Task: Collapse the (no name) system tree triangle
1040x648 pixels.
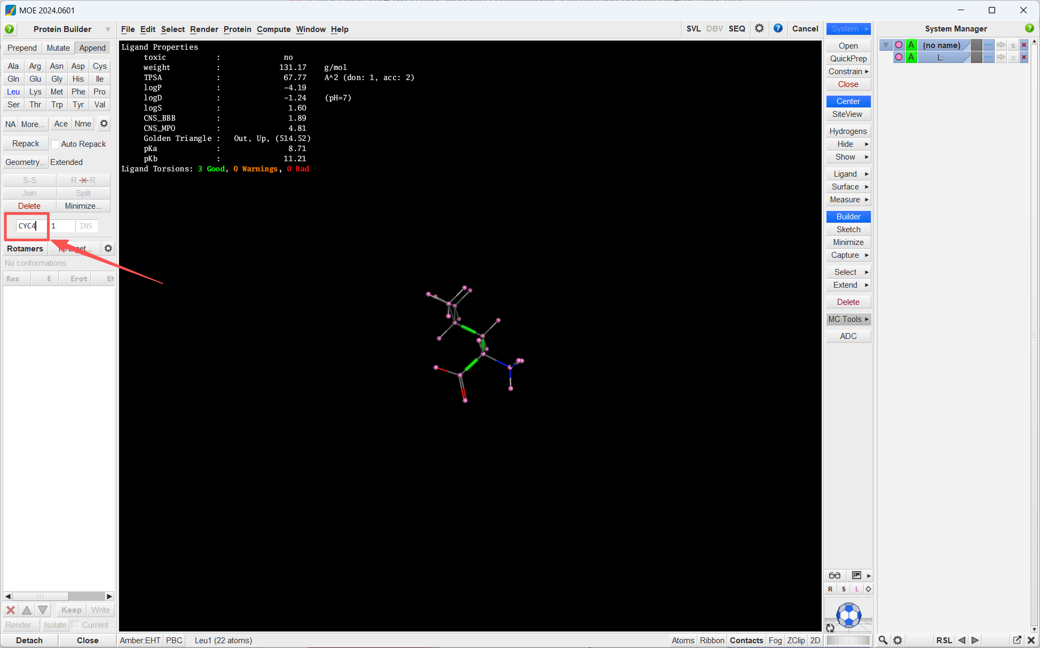Action: pos(886,45)
